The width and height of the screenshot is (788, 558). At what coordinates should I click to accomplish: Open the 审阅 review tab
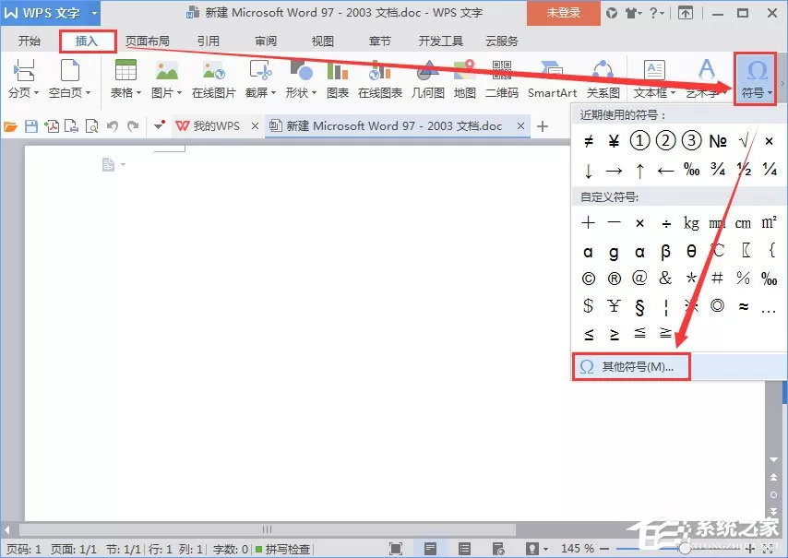(266, 42)
